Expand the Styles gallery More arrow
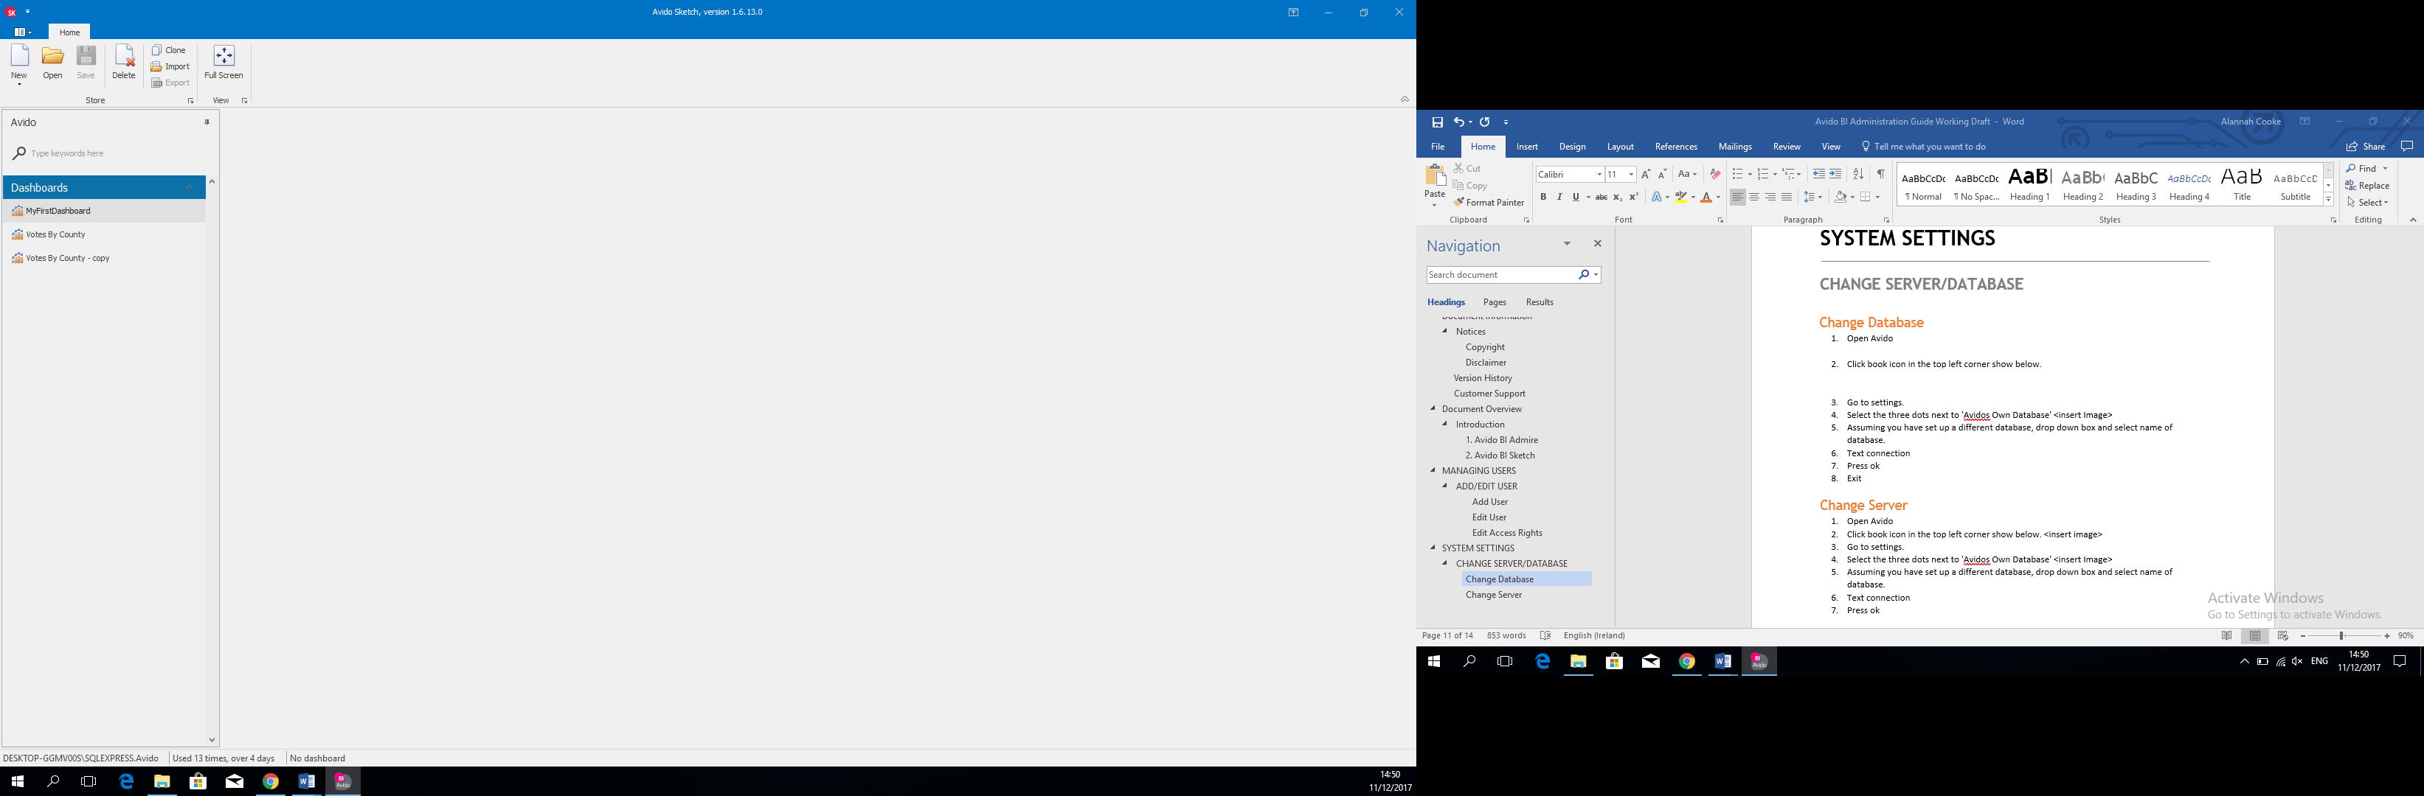2424x796 pixels. click(2328, 199)
